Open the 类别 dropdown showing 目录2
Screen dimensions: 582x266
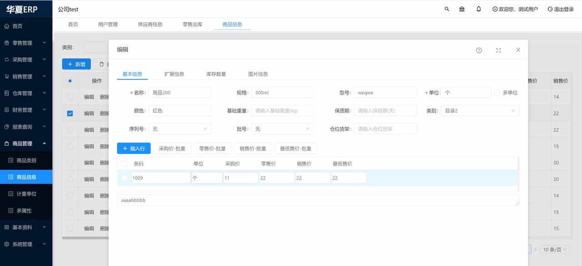pyautogui.click(x=480, y=110)
